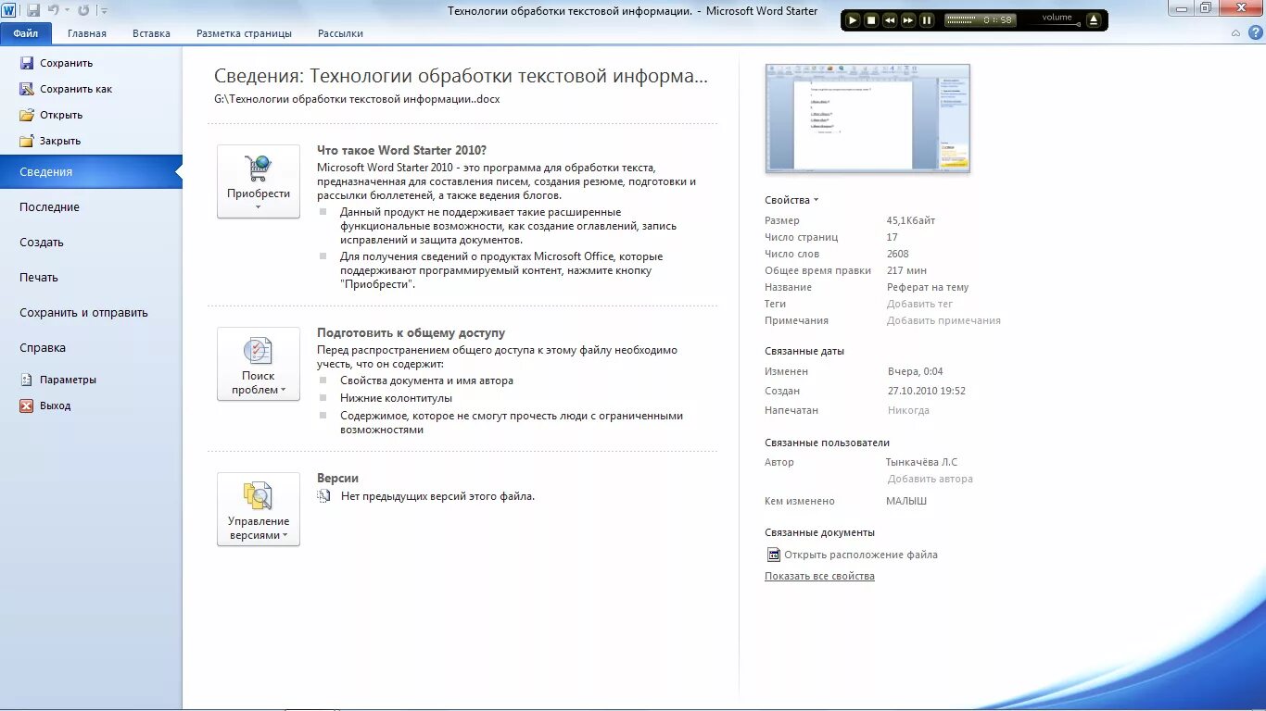
Task: Click the red Выход exit icon
Action: coord(26,405)
